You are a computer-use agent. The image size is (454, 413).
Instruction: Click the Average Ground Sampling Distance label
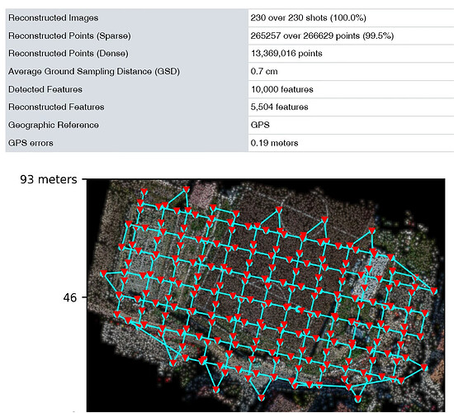[x=94, y=72]
